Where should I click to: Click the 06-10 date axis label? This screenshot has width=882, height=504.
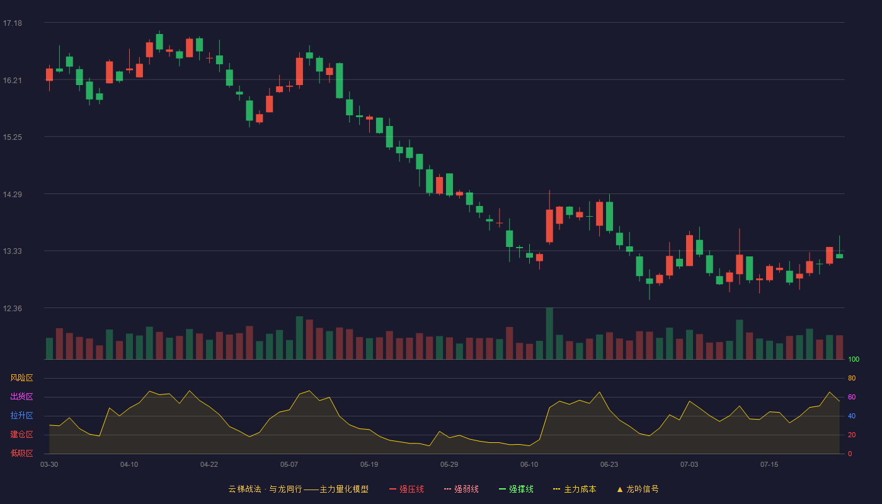pyautogui.click(x=529, y=464)
